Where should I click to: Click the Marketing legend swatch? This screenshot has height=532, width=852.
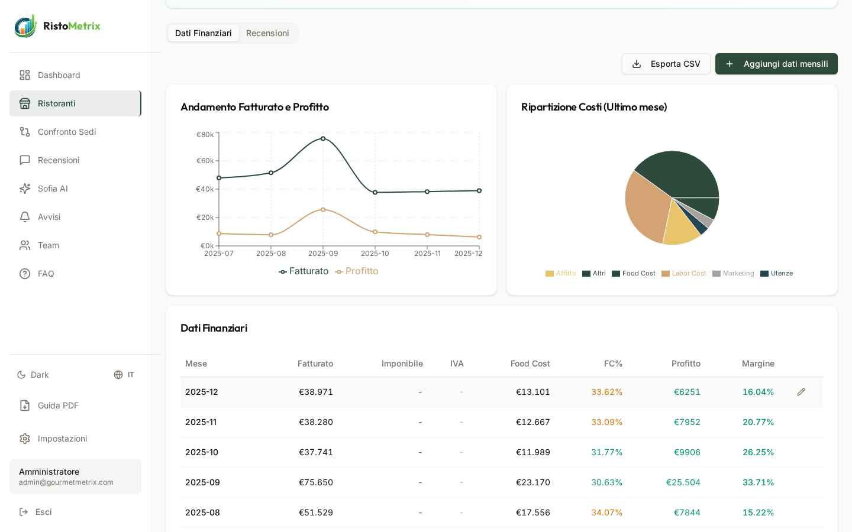tap(717, 274)
